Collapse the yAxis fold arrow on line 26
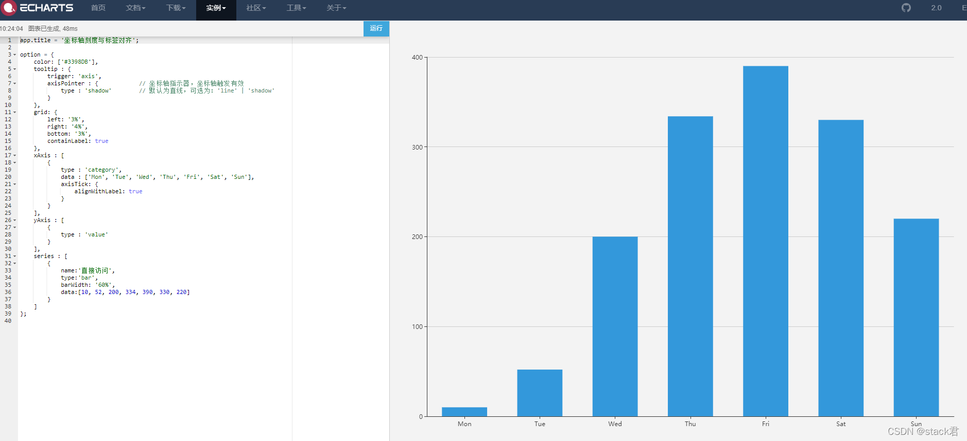The image size is (967, 441). coord(14,220)
